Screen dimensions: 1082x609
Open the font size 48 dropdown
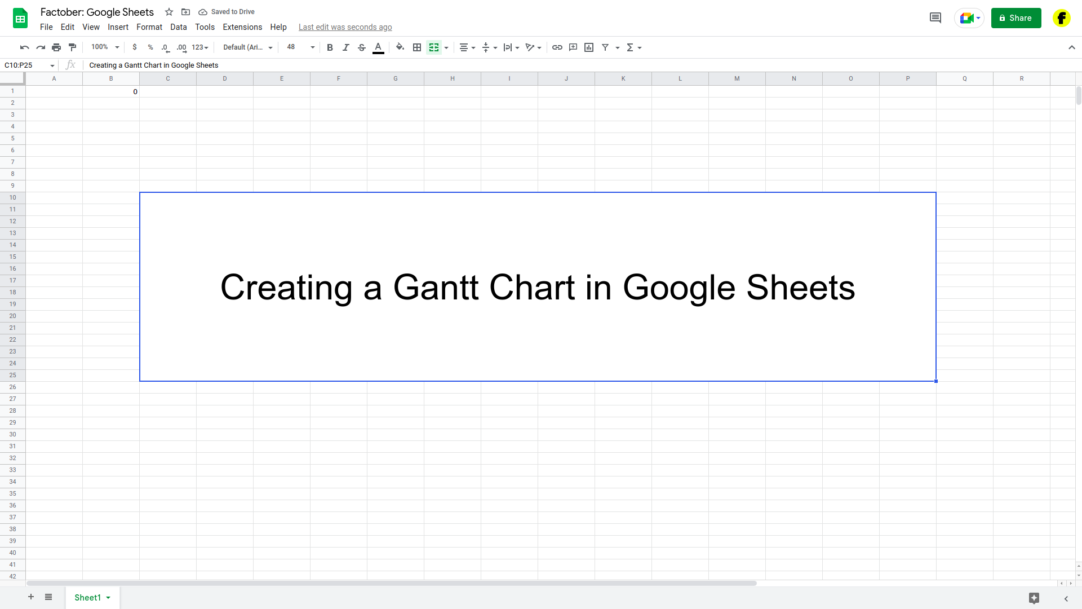[x=300, y=47]
